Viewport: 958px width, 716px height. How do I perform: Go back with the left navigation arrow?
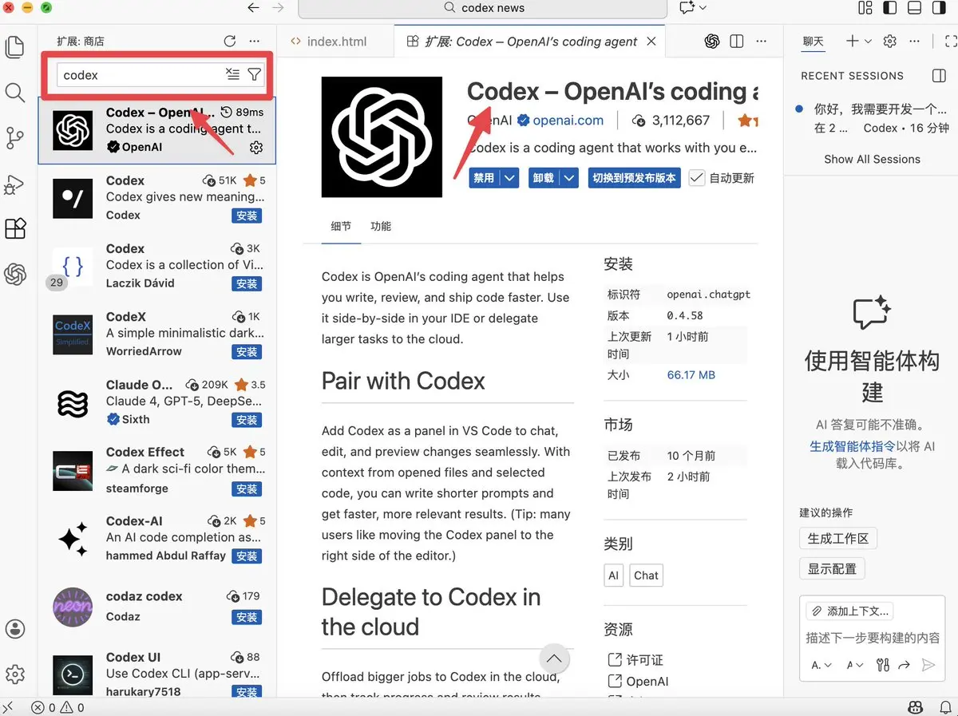[x=254, y=7]
